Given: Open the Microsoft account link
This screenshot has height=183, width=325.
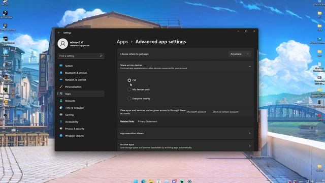Looking at the screenshot, I should click(x=197, y=112).
